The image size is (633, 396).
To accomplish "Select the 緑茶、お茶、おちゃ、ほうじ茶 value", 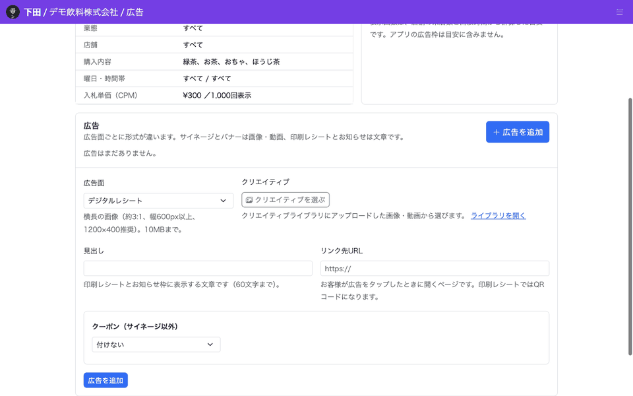I will (231, 62).
